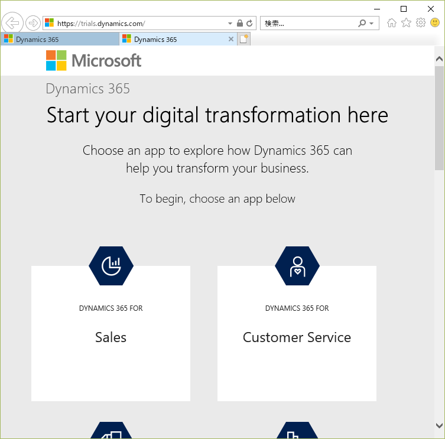Image resolution: width=445 pixels, height=439 pixels.
Task: Open a new tab button
Action: coord(244,39)
